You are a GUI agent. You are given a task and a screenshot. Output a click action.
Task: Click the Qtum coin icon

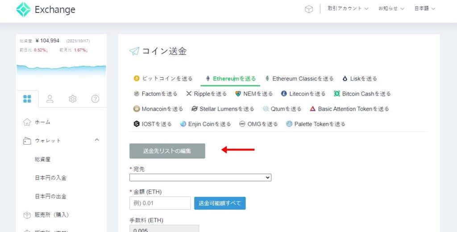click(x=266, y=109)
